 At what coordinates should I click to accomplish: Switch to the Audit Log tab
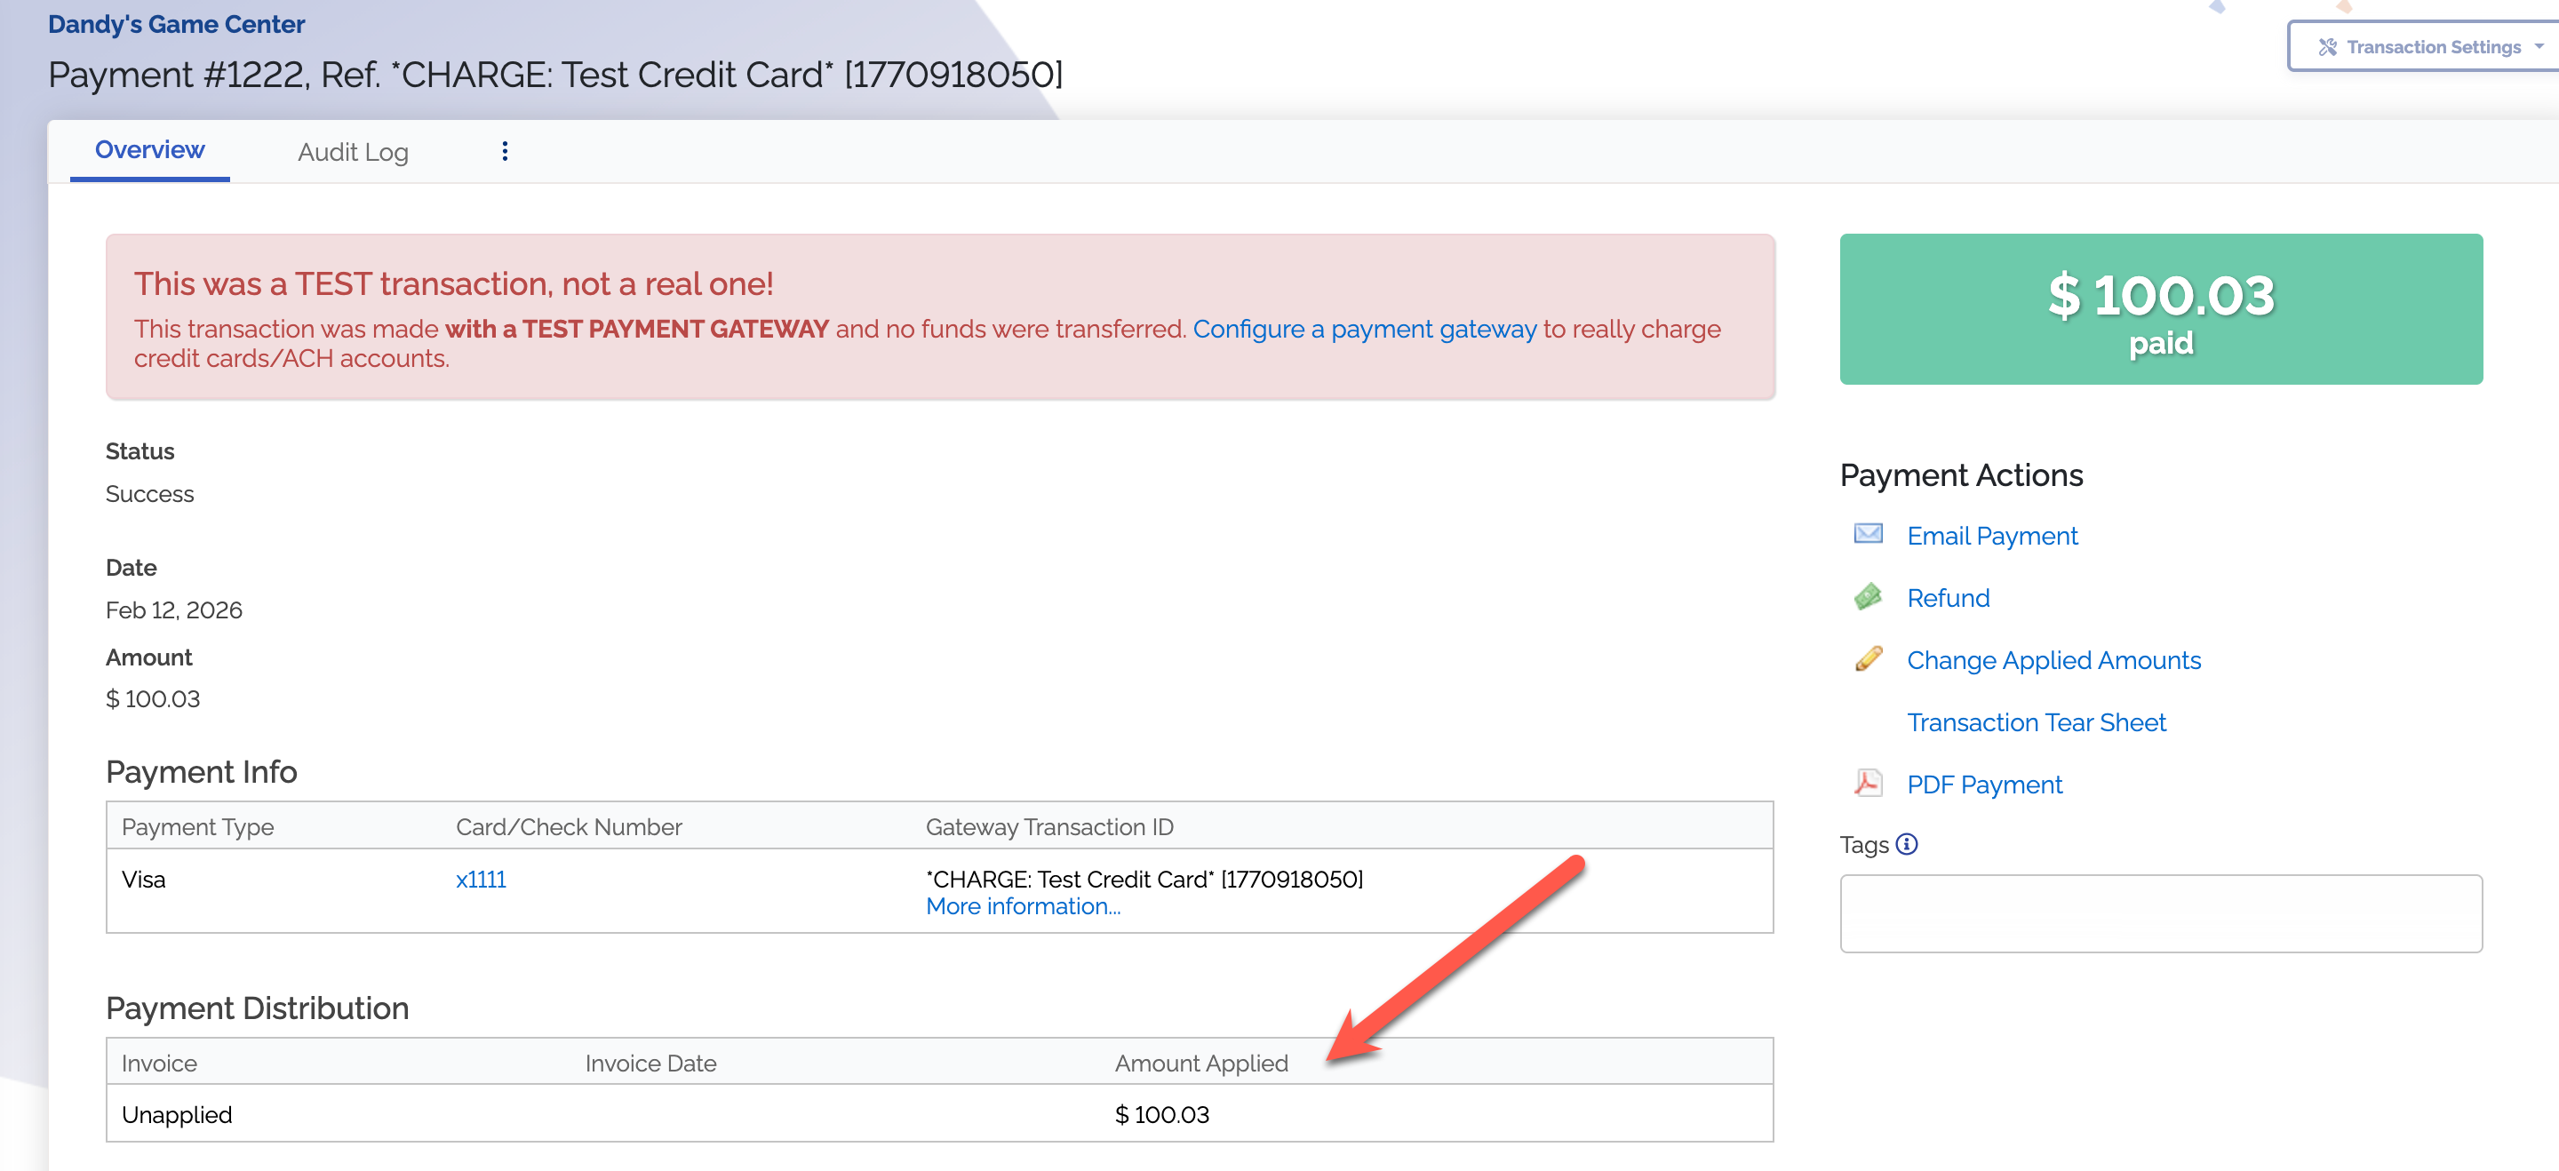pos(353,152)
